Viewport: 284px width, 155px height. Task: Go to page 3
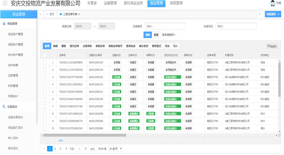(60, 149)
